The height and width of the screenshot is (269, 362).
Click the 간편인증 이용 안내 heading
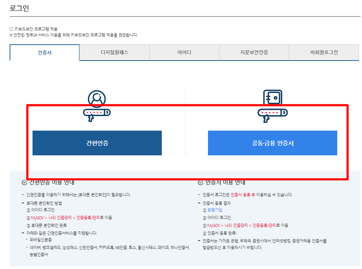pos(52,183)
